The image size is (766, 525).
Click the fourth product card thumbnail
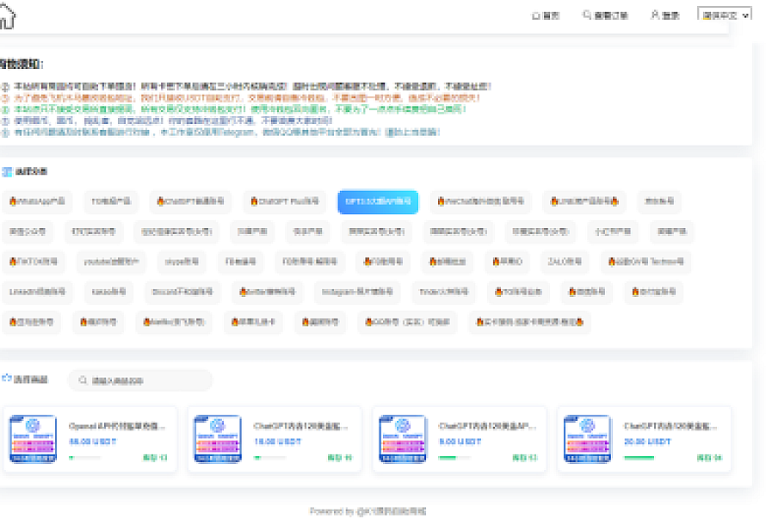[x=587, y=440]
